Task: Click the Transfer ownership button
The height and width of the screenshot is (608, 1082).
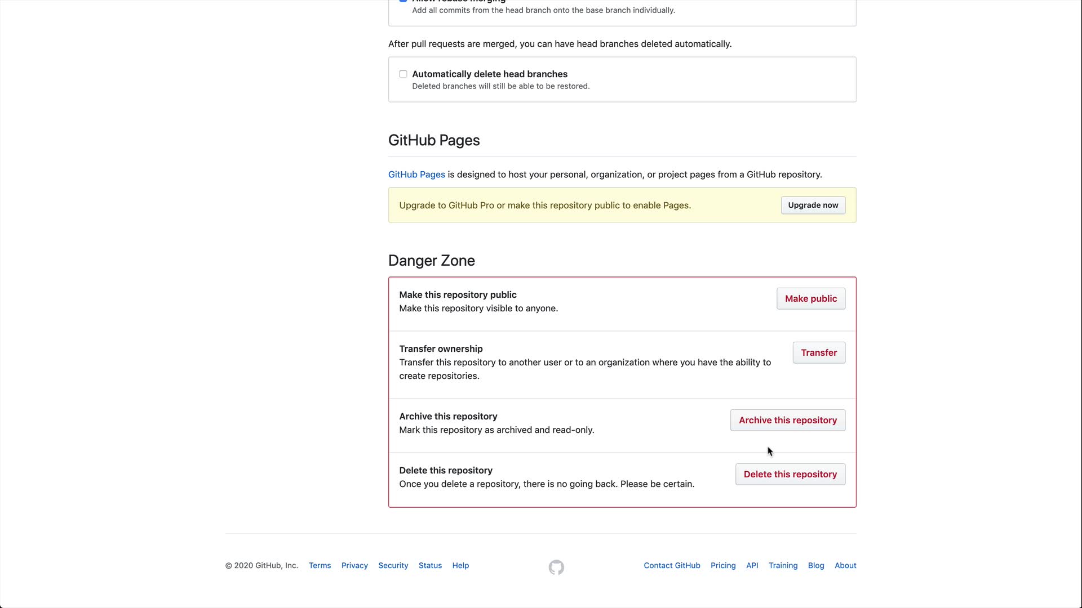Action: coord(818,352)
